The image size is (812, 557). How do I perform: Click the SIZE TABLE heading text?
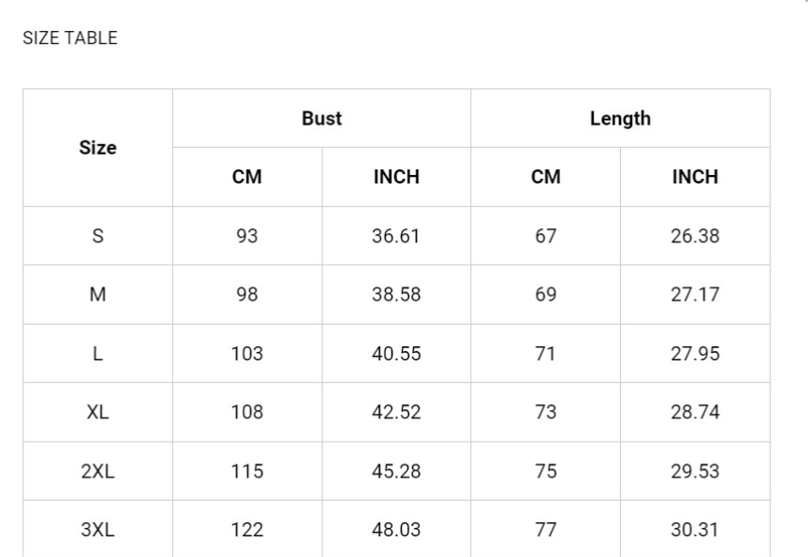[x=70, y=37]
